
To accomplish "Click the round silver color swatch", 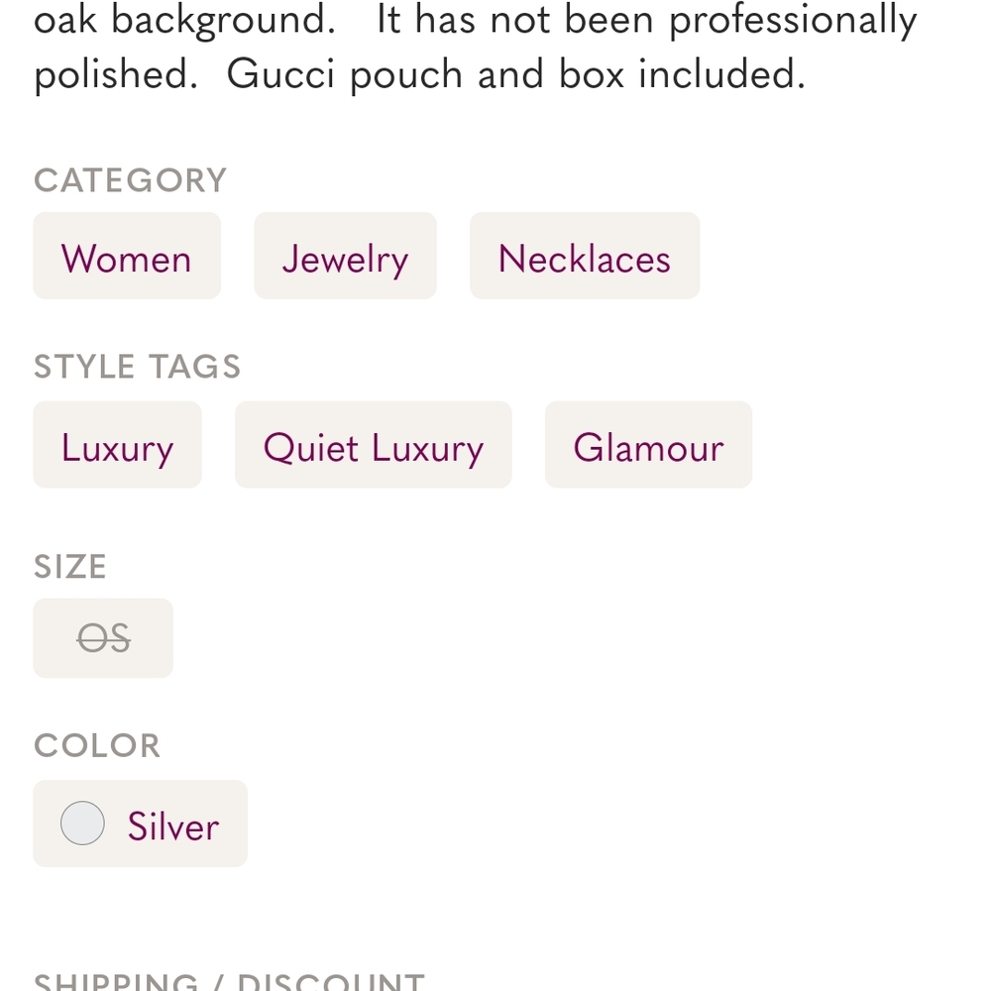I will click(83, 823).
